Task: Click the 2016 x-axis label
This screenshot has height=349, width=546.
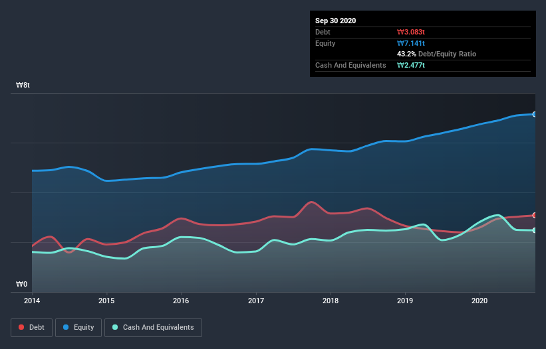Action: point(181,301)
